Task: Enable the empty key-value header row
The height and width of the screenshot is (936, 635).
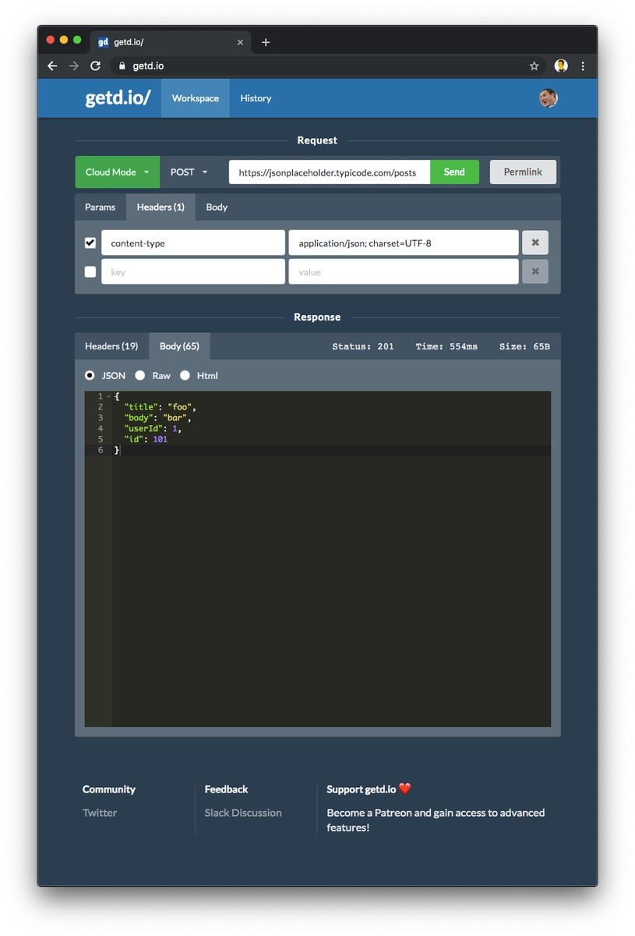Action: pyautogui.click(x=90, y=271)
